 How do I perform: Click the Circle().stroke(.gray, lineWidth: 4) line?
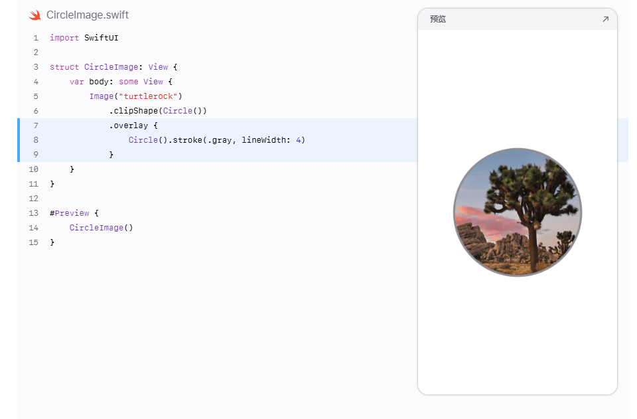coord(217,140)
